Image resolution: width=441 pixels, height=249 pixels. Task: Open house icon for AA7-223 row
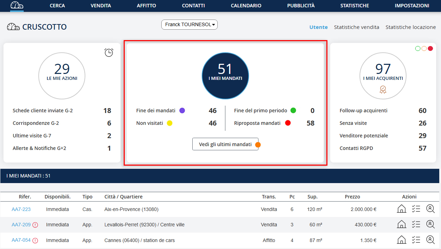coord(402,209)
